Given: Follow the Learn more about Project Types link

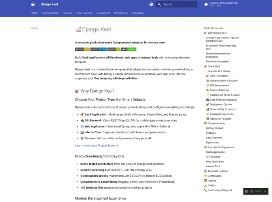Looking at the screenshot, I should pos(96,146).
